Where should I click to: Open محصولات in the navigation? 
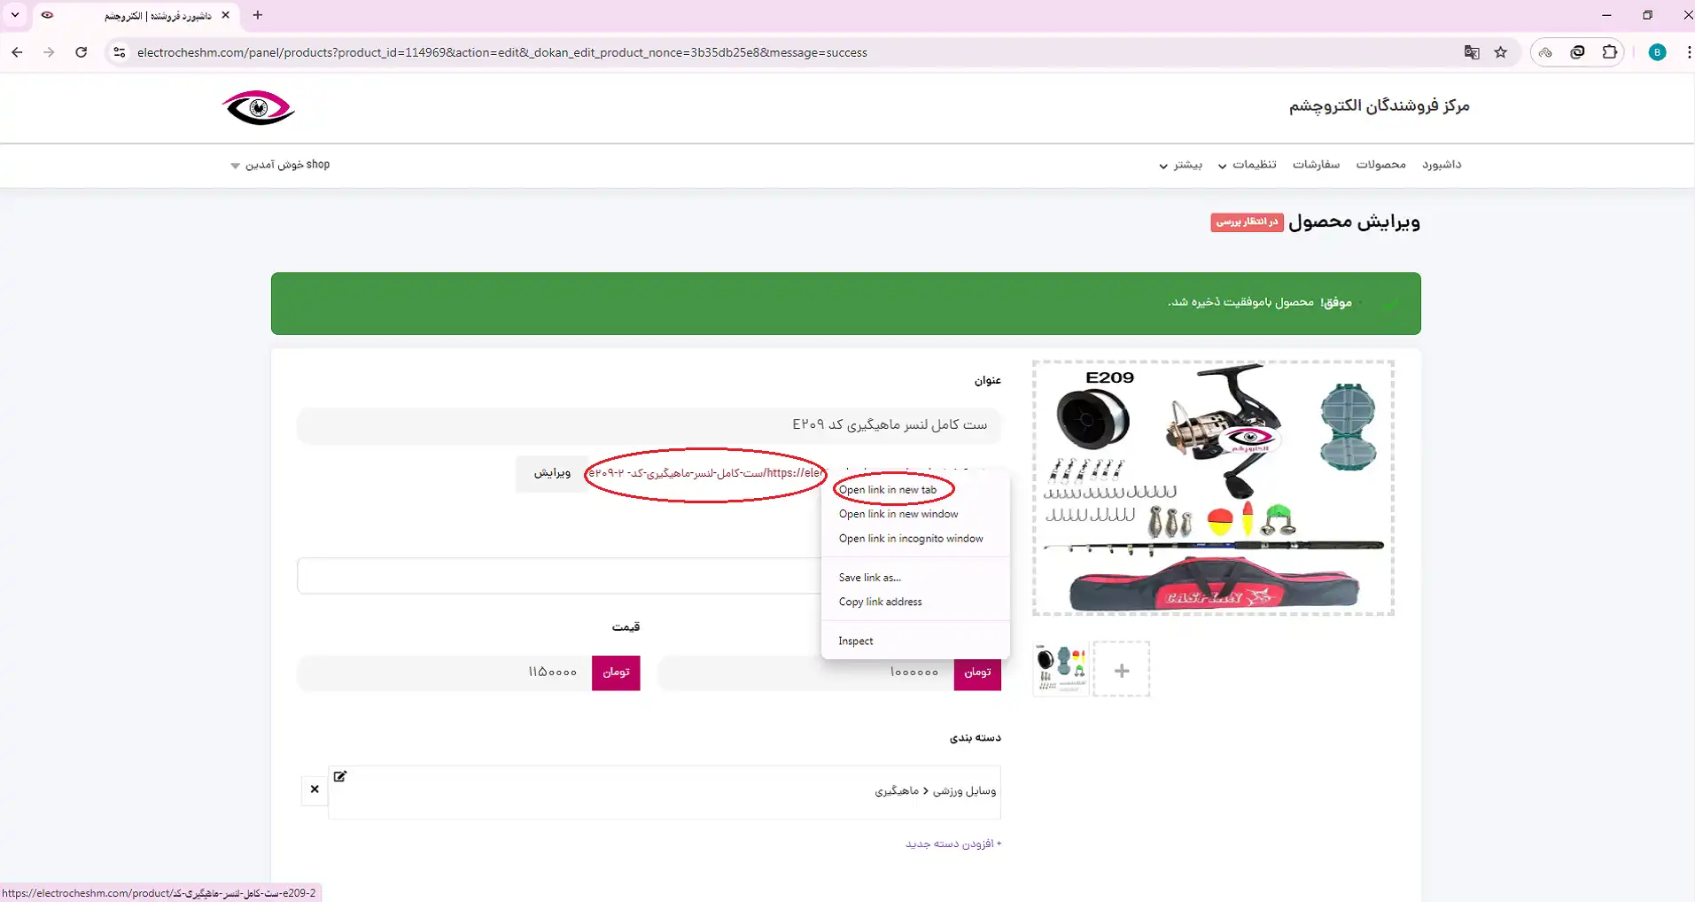point(1380,165)
